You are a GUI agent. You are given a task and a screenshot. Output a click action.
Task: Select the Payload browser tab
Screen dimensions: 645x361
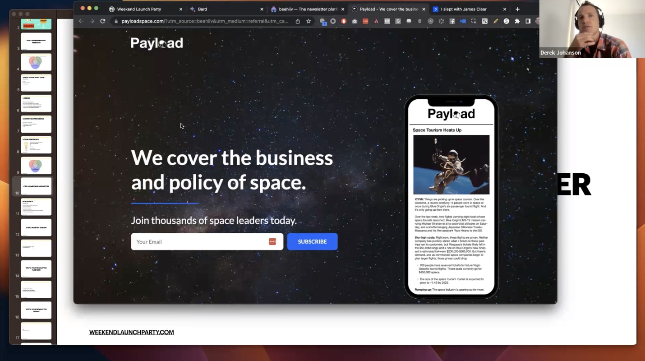coord(387,9)
